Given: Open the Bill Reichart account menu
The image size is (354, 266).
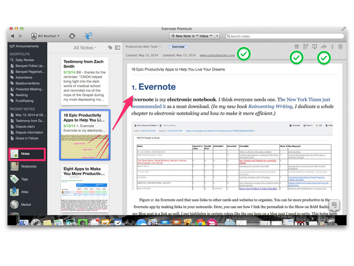Looking at the screenshot, I should 45,36.
